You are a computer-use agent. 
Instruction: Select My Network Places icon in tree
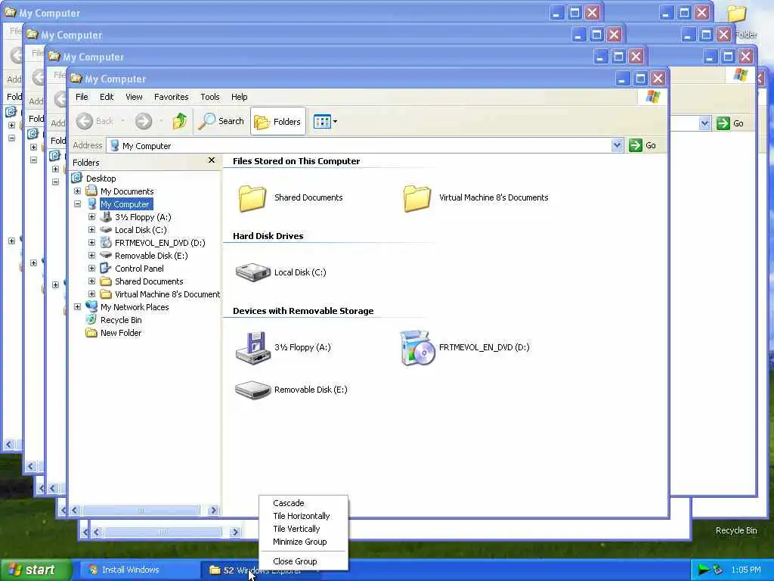[91, 306]
